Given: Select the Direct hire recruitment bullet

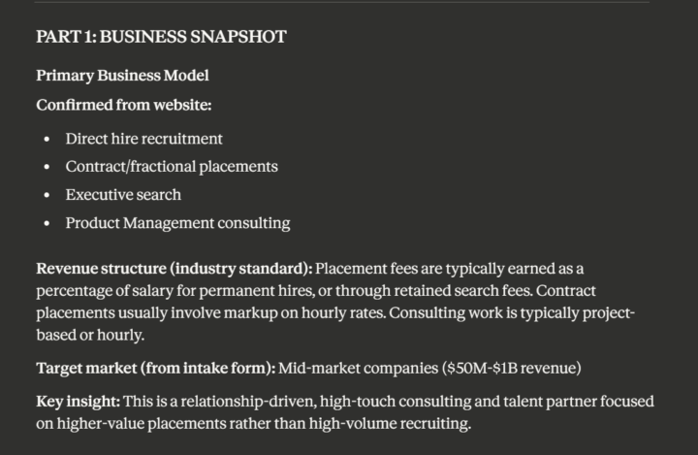Looking at the screenshot, I should [x=143, y=139].
